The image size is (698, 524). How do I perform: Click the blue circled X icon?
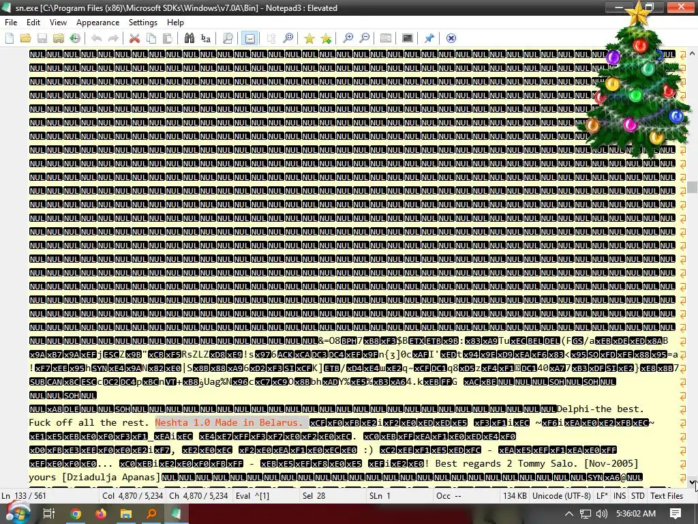click(451, 38)
